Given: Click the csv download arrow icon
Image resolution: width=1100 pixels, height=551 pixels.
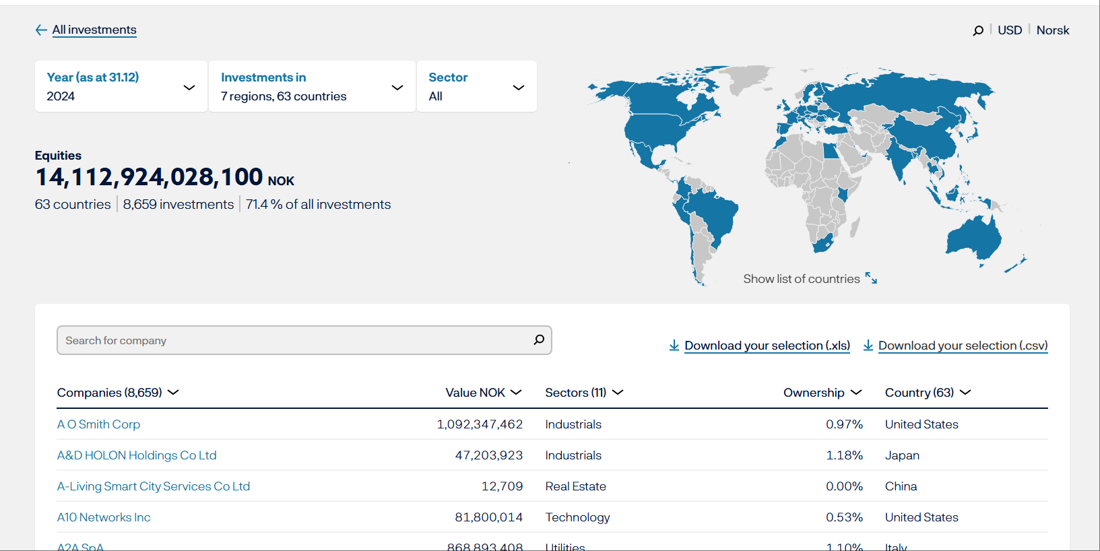Looking at the screenshot, I should [868, 346].
